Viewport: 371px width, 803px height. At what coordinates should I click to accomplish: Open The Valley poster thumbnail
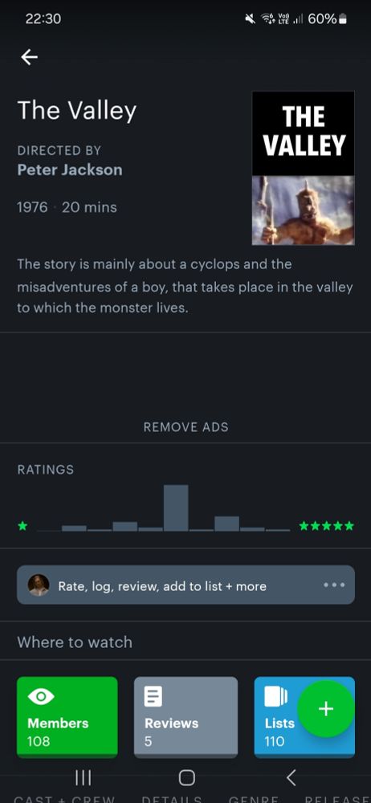point(304,168)
